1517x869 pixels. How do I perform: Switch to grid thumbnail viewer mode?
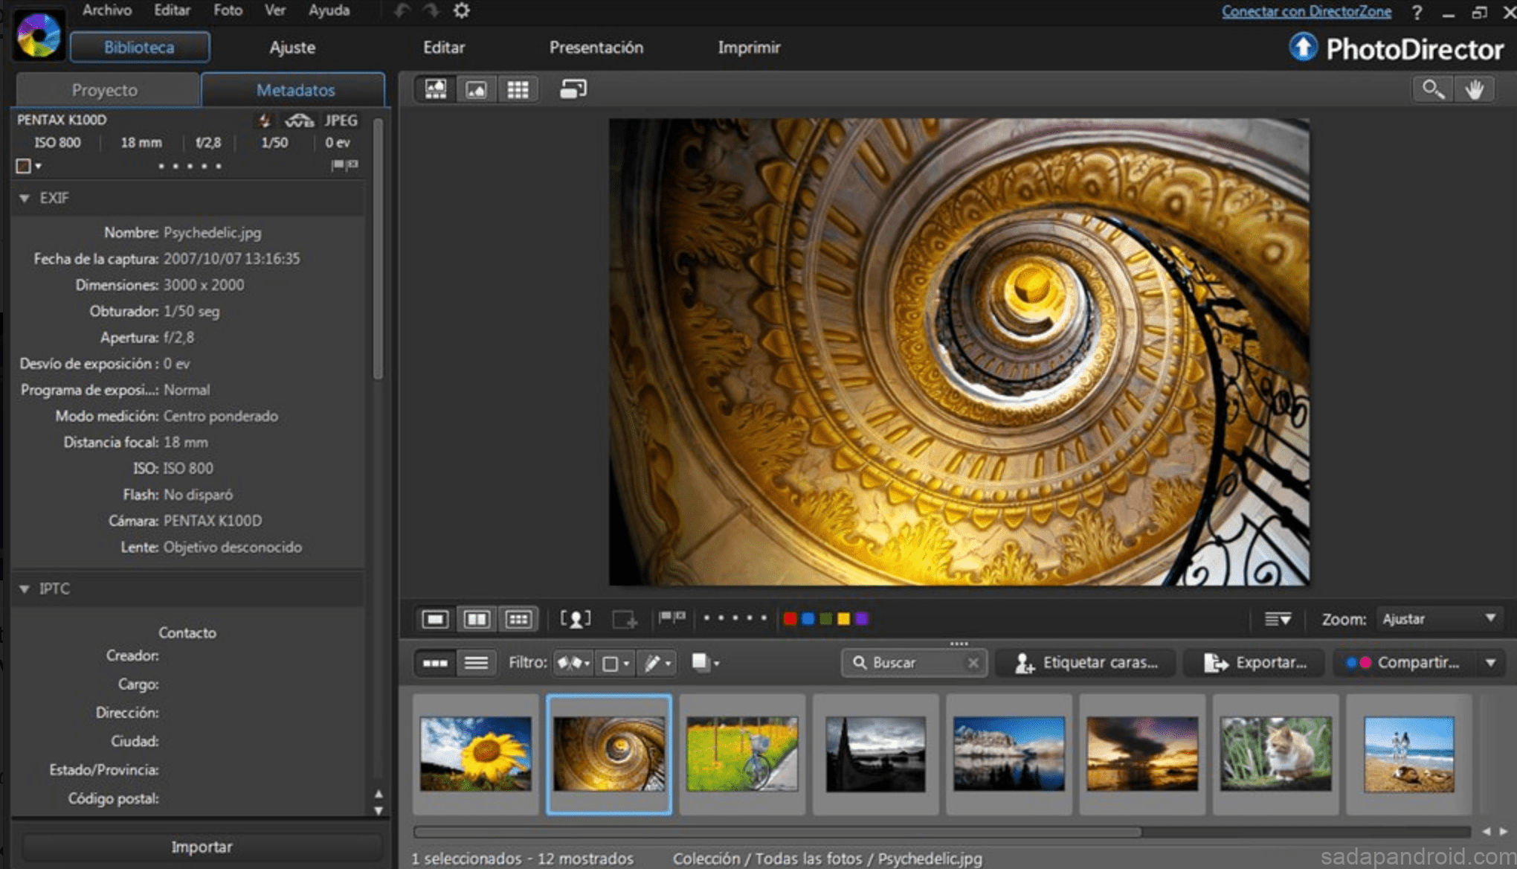point(518,90)
